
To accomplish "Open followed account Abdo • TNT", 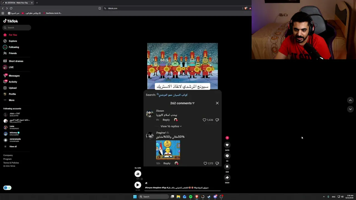I will (12, 114).
